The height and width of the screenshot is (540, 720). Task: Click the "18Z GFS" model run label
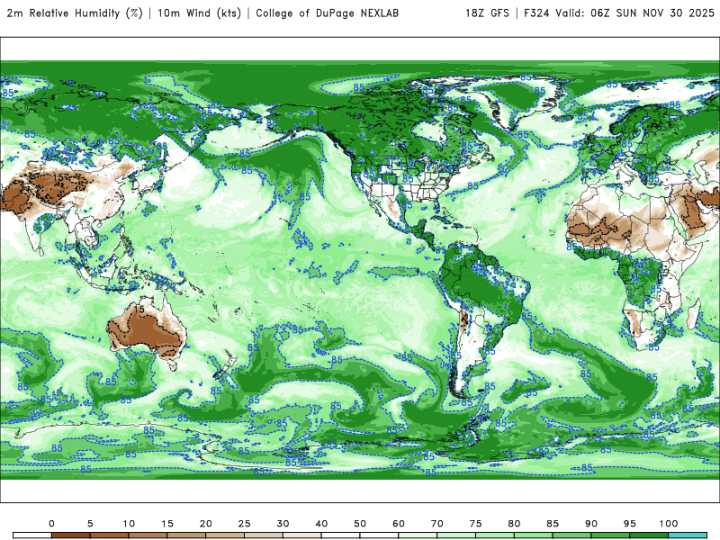(x=487, y=13)
